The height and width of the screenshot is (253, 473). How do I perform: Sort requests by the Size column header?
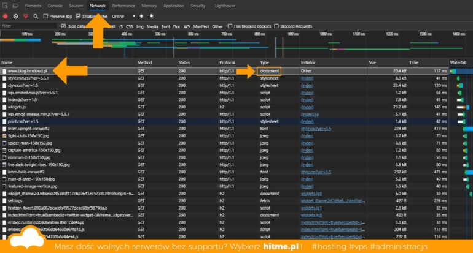372,62
